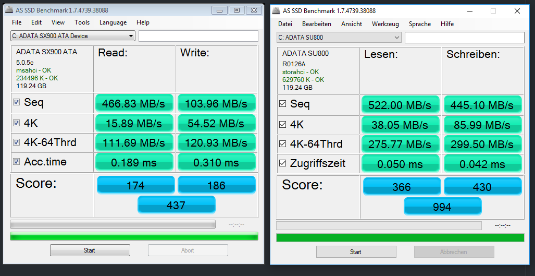Toggle the Acc.time checkbox
The image size is (535, 276).
(x=17, y=162)
